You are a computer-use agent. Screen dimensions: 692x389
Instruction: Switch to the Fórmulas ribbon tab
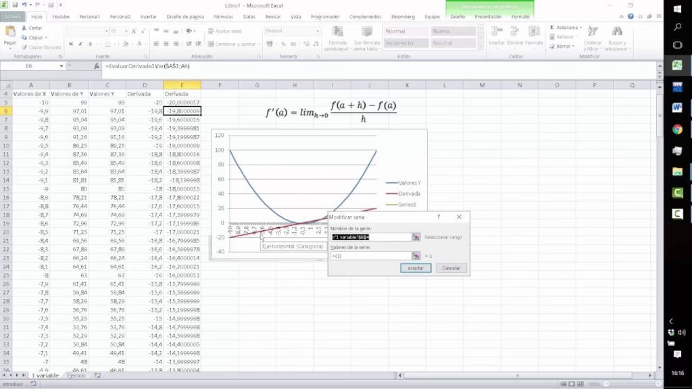click(223, 16)
